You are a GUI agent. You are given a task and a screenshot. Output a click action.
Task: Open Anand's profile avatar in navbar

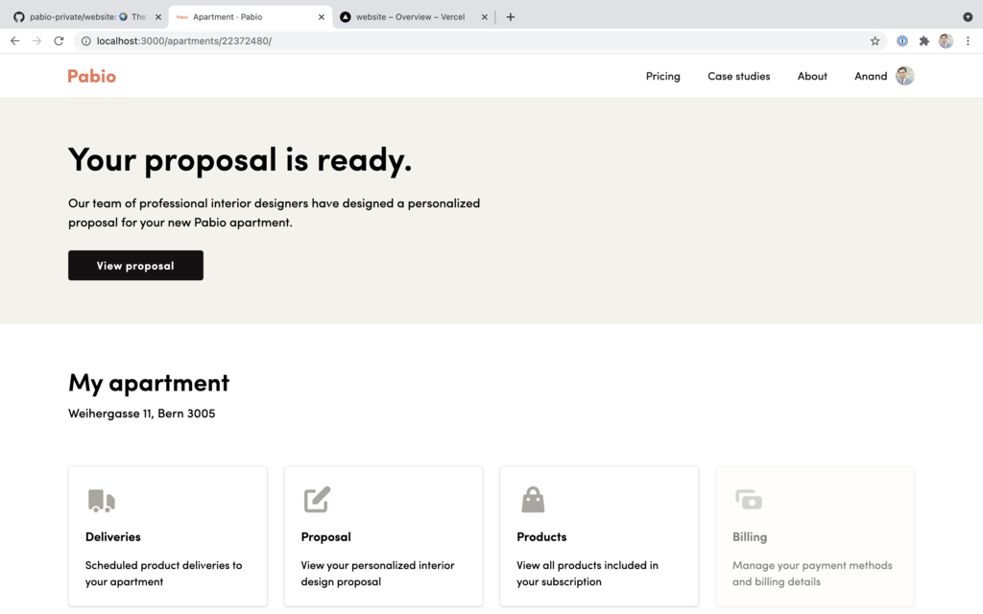pyautogui.click(x=904, y=76)
